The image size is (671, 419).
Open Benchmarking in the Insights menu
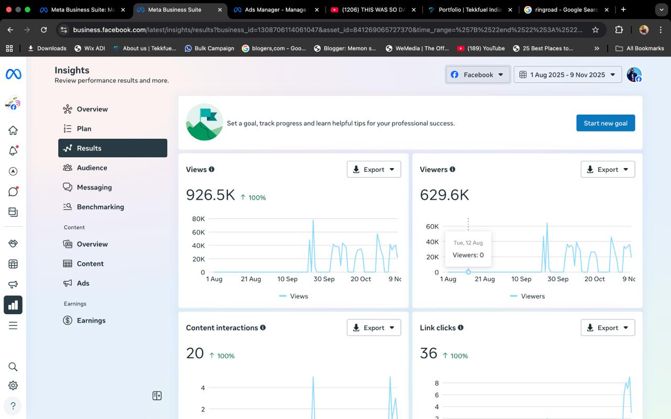tap(100, 207)
